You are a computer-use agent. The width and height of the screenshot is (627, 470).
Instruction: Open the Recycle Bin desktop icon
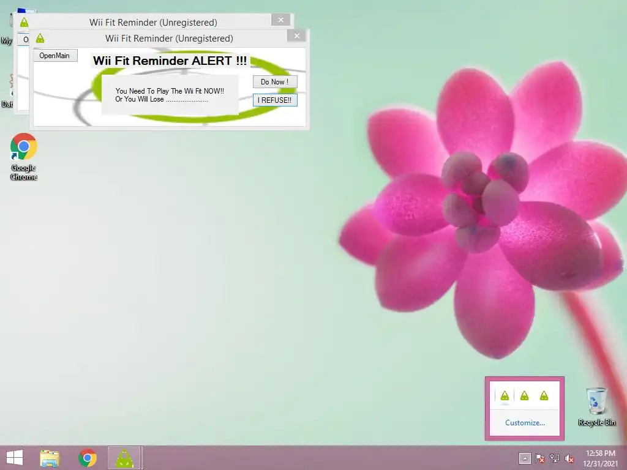click(x=596, y=406)
